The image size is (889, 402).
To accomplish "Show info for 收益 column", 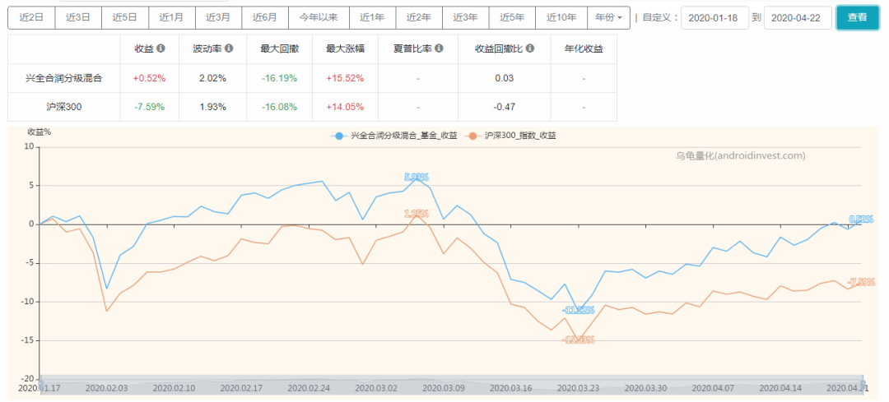I will 161,49.
